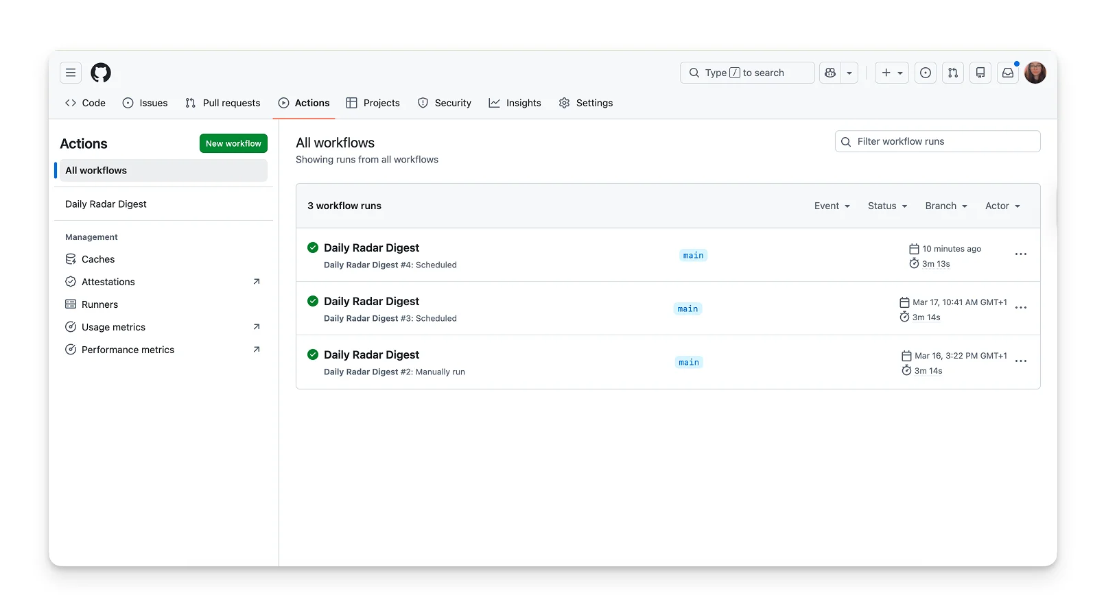This screenshot has height=615, width=1106.
Task: Switch to the Pull requests tab
Action: click(x=223, y=103)
